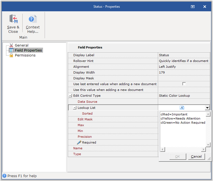Click the clRed=Important line
213x181 pixels.
174,114
